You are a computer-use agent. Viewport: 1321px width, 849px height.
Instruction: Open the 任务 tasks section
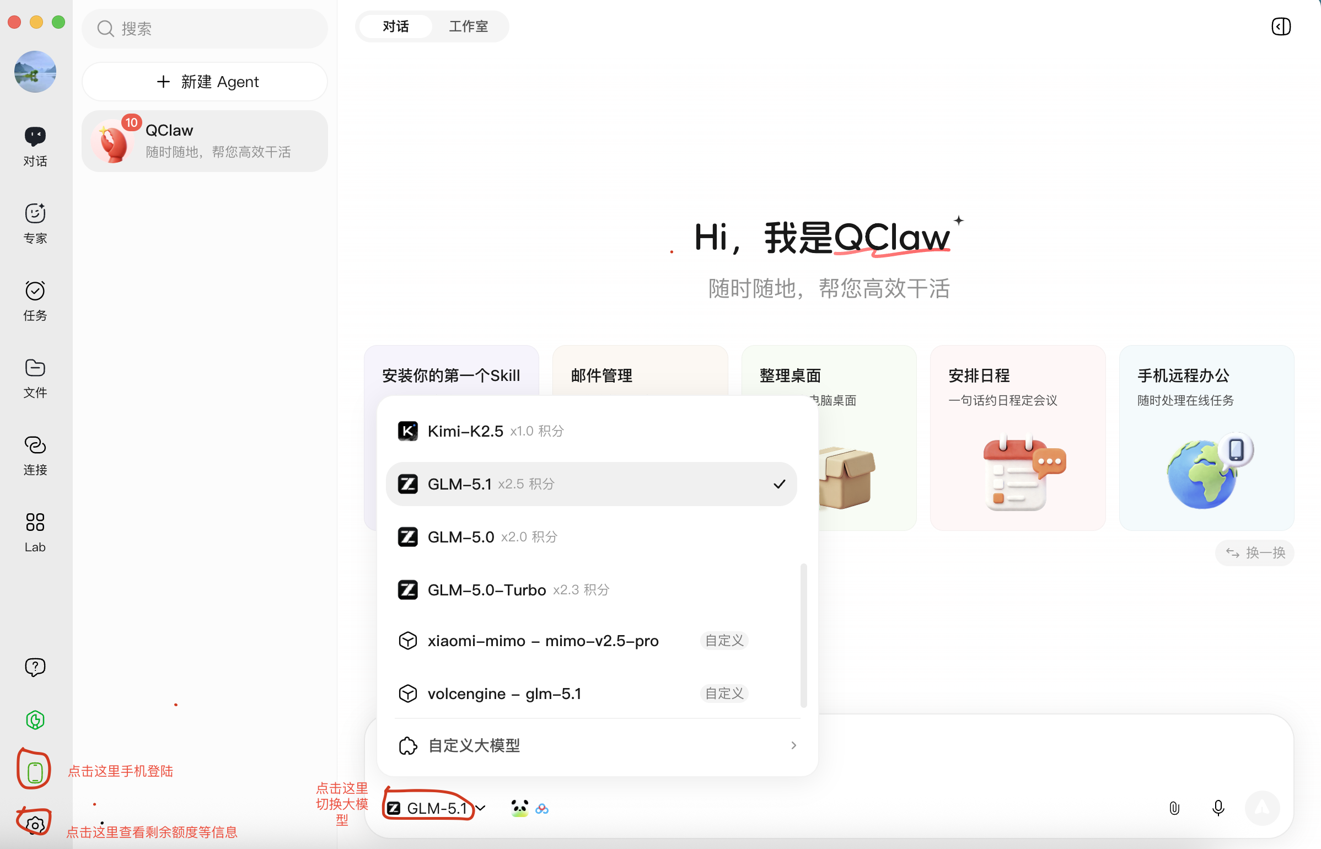click(x=35, y=301)
